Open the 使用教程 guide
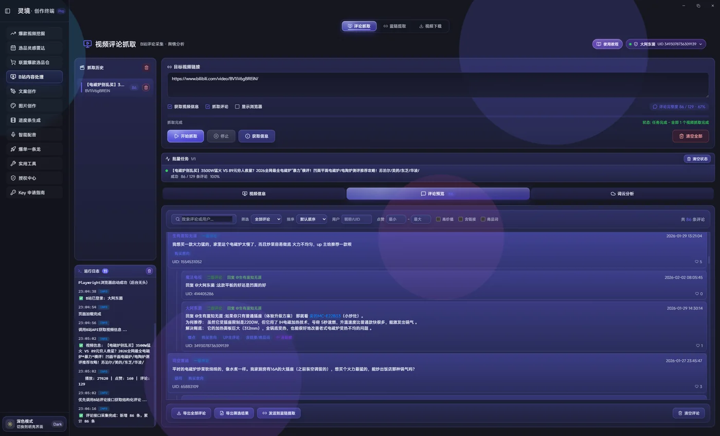720x436 pixels. coord(607,44)
